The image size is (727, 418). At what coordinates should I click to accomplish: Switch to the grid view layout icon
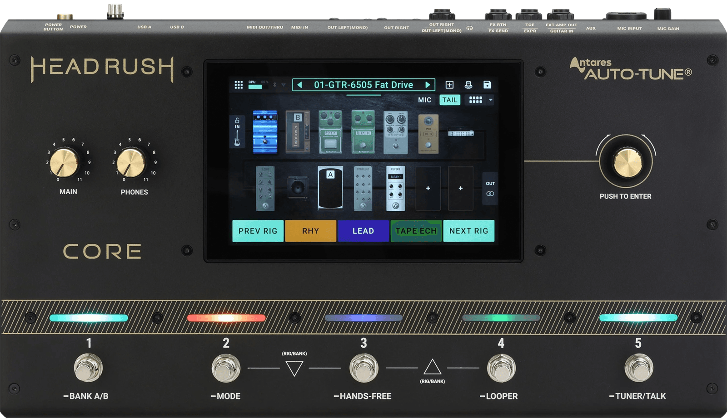(475, 100)
